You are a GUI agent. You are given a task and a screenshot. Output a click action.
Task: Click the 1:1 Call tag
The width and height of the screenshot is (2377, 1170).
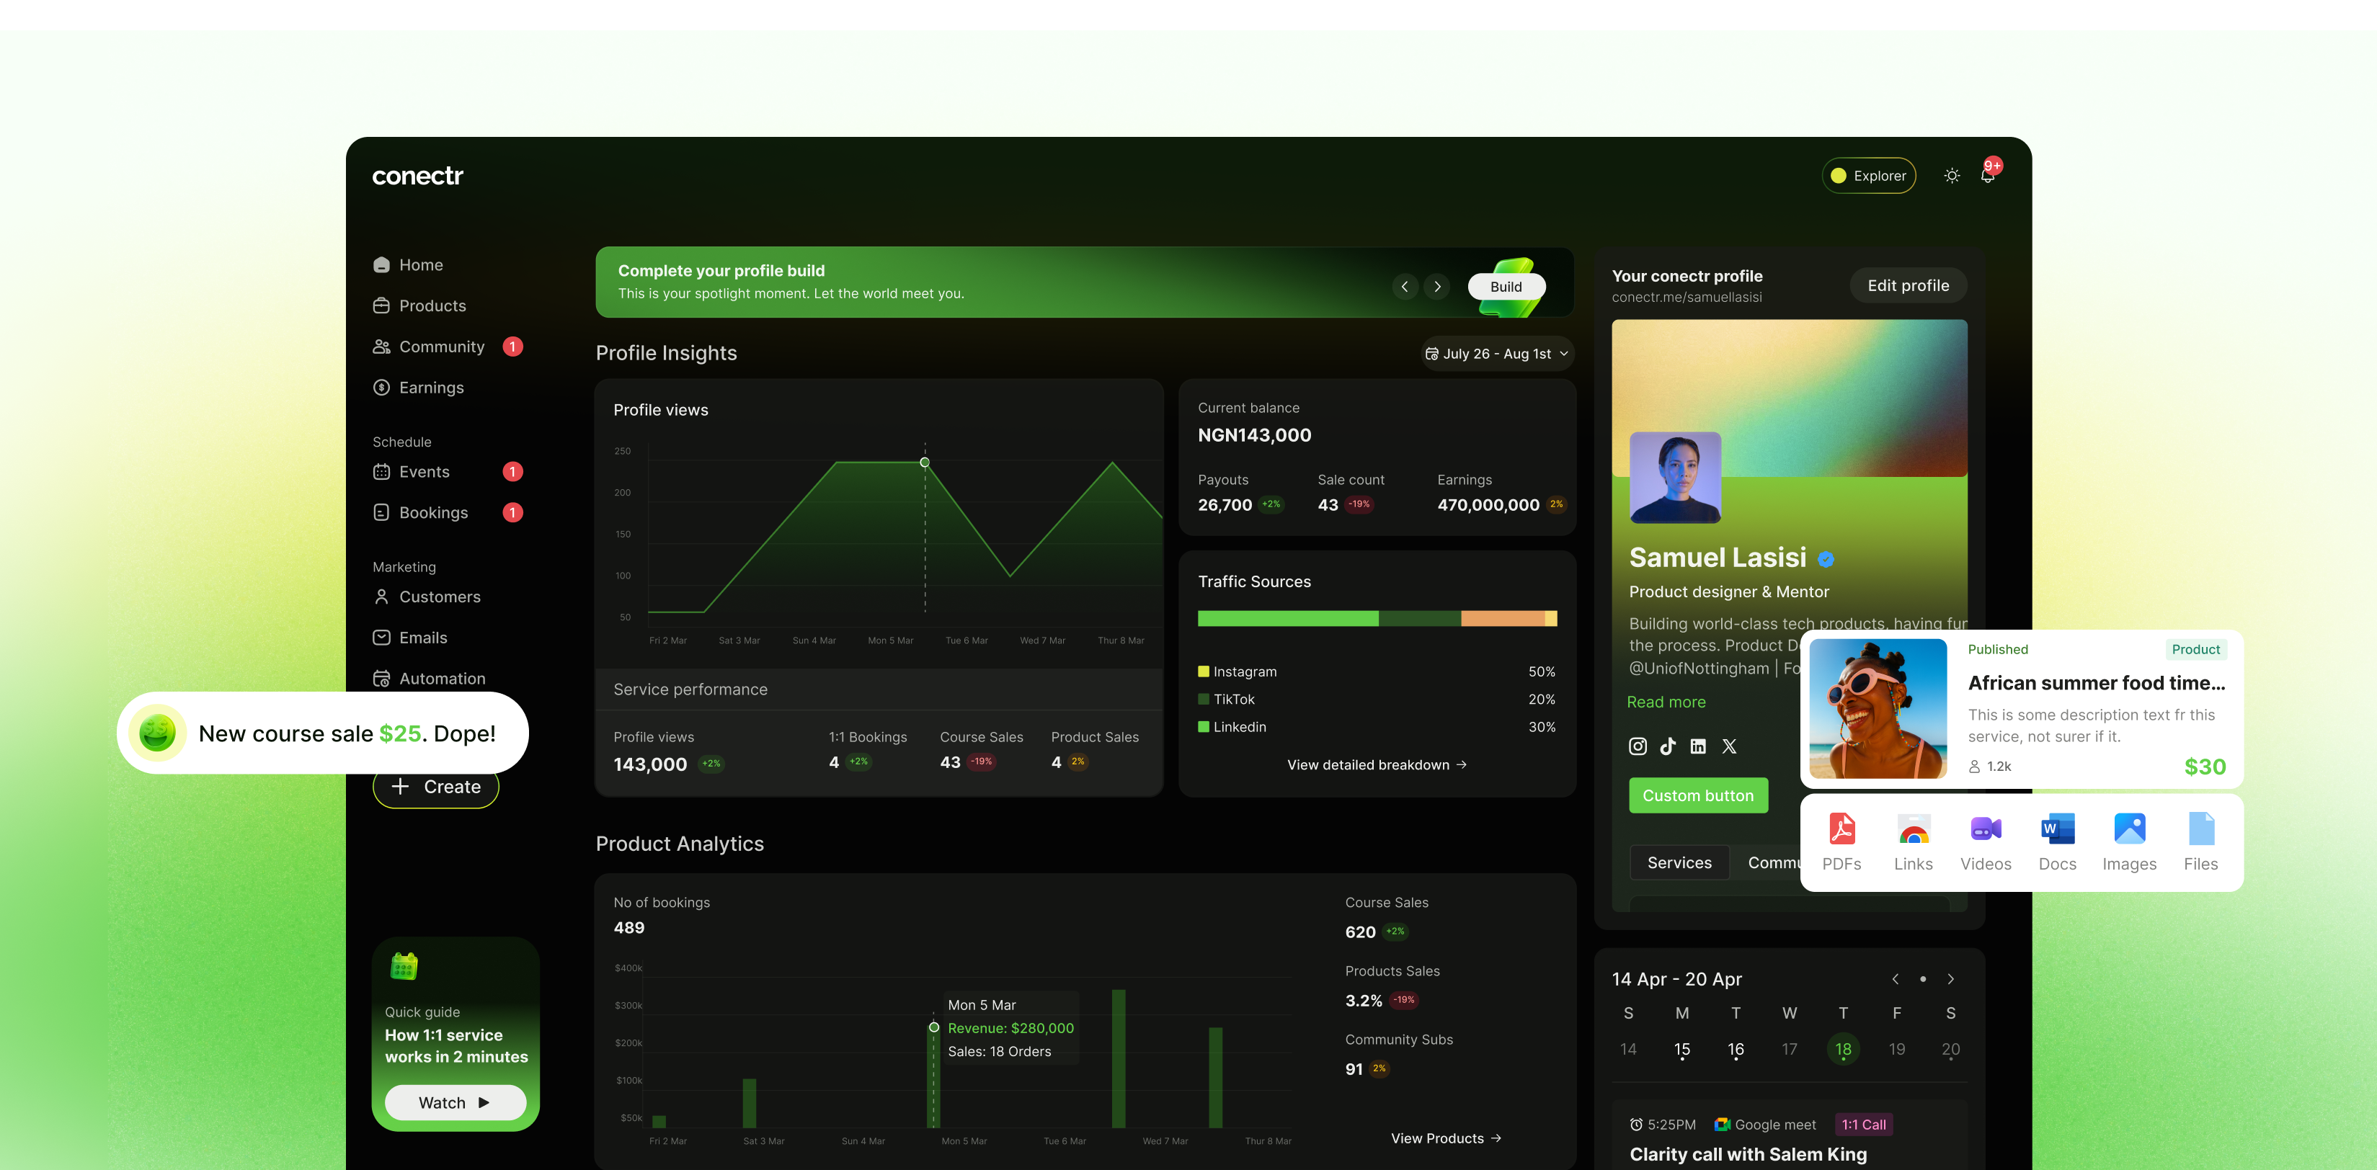click(1864, 1124)
